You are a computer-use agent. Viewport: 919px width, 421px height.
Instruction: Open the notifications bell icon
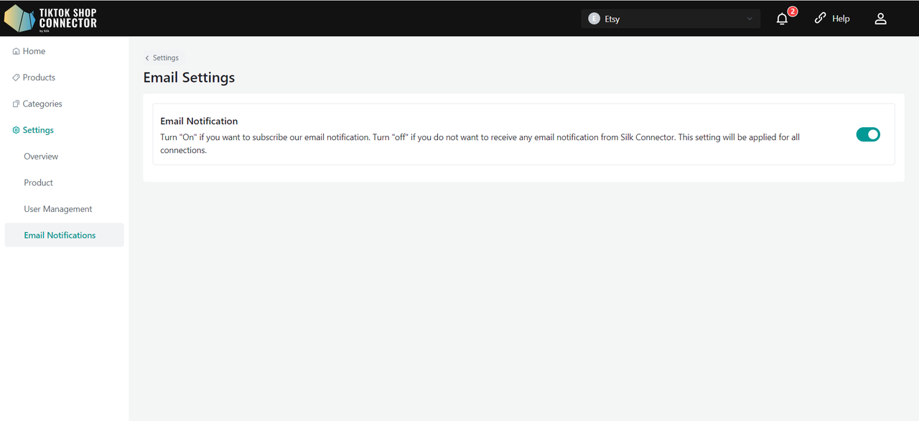click(783, 19)
